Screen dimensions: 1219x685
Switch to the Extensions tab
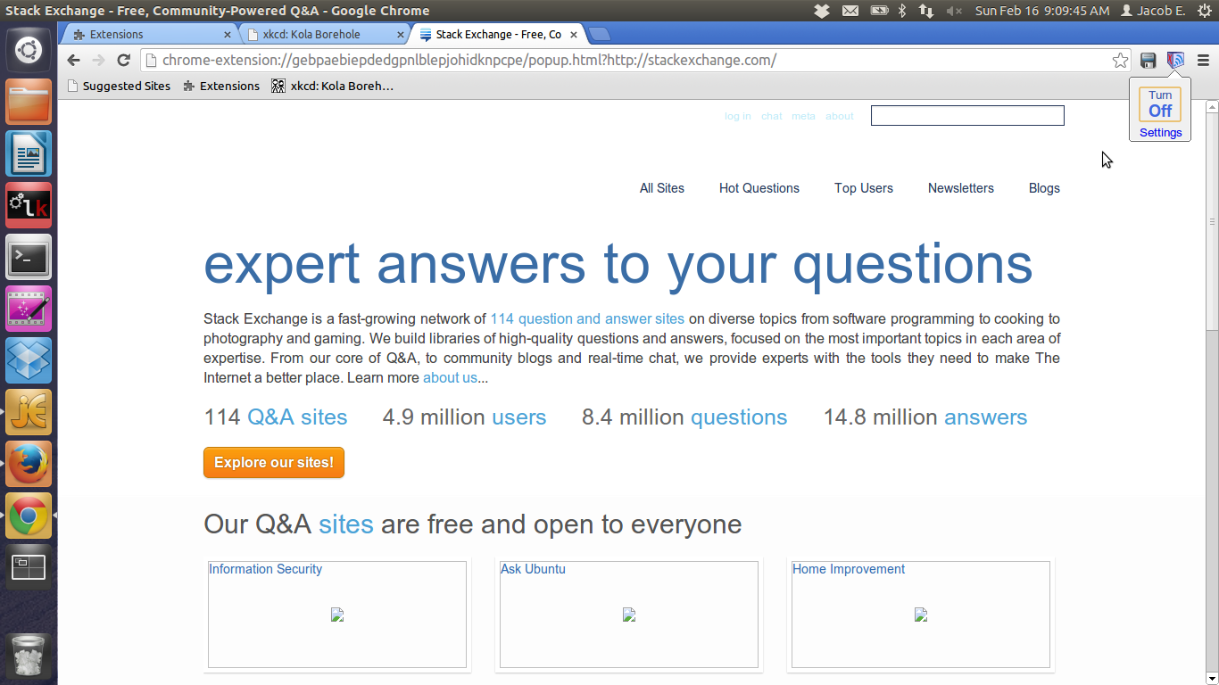[148, 35]
